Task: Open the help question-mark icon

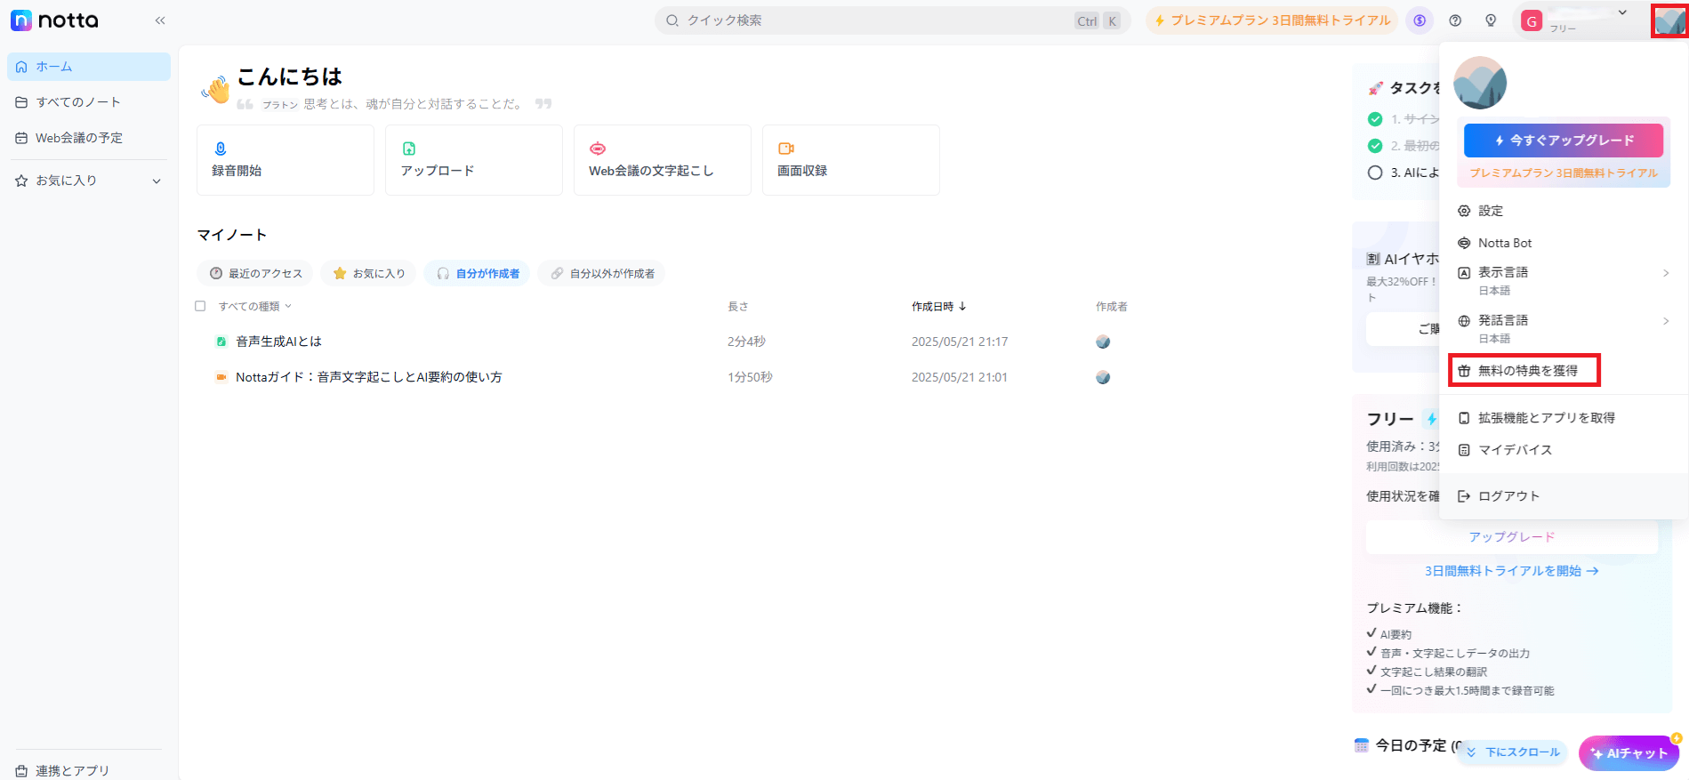Action: [x=1455, y=20]
